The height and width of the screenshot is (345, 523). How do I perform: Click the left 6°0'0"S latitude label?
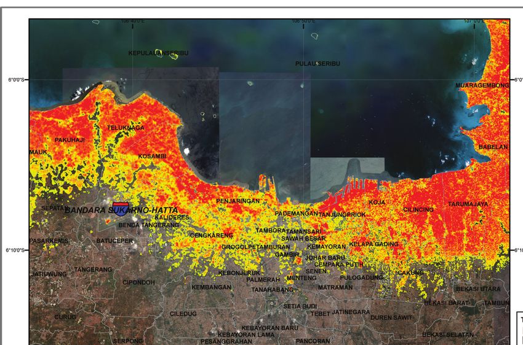tap(16, 80)
